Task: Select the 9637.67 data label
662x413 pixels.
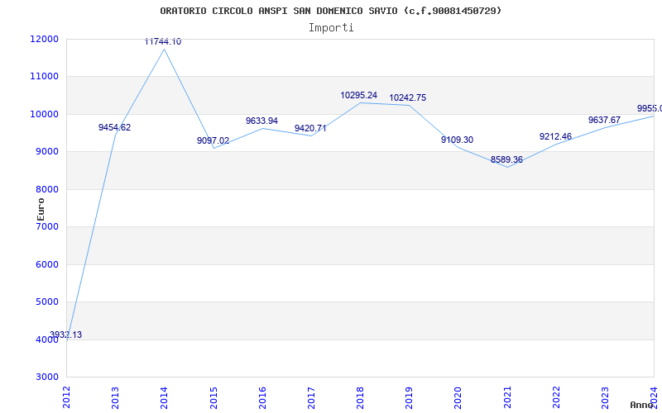Action: pyautogui.click(x=605, y=120)
